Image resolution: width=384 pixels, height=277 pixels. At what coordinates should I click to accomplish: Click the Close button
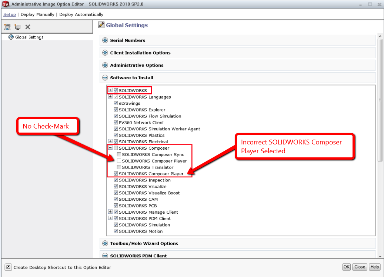click(360, 267)
